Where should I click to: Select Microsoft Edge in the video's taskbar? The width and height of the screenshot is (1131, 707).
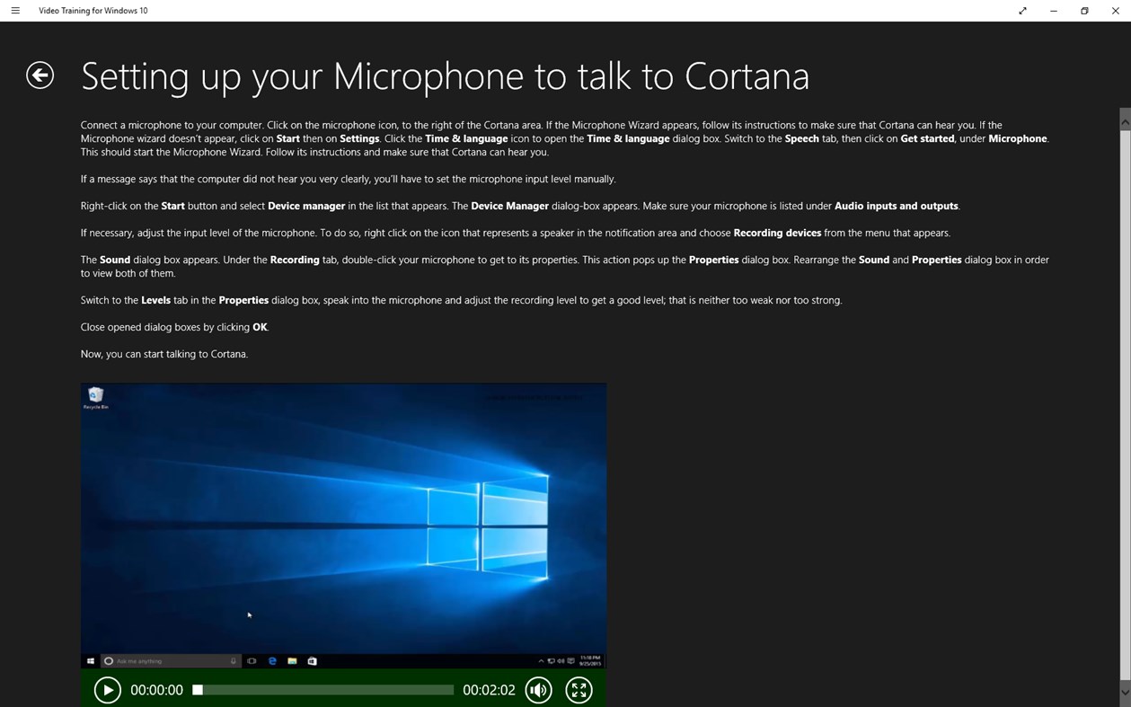[x=271, y=660]
